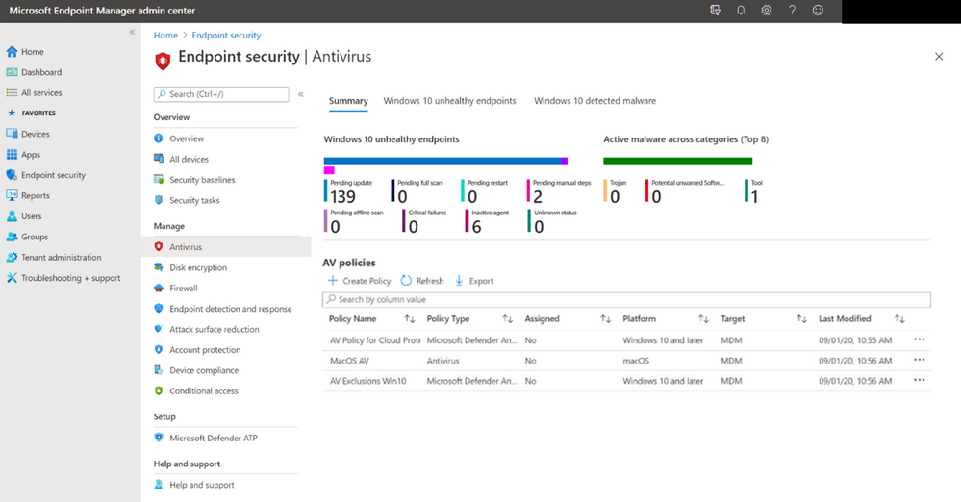Open the help question mark icon
The height and width of the screenshot is (502, 961).
point(793,11)
